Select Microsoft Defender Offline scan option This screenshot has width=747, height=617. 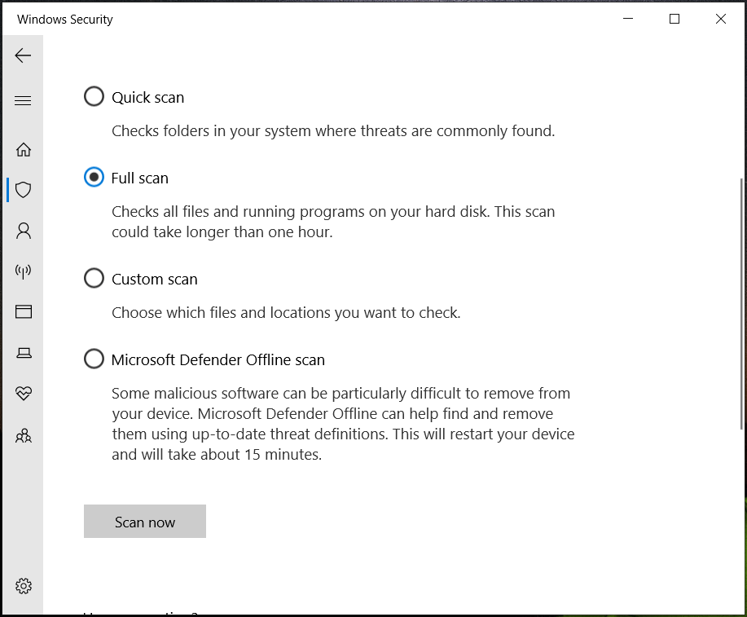pos(94,359)
